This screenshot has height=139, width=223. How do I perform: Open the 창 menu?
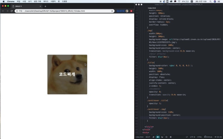(x=59, y=1)
